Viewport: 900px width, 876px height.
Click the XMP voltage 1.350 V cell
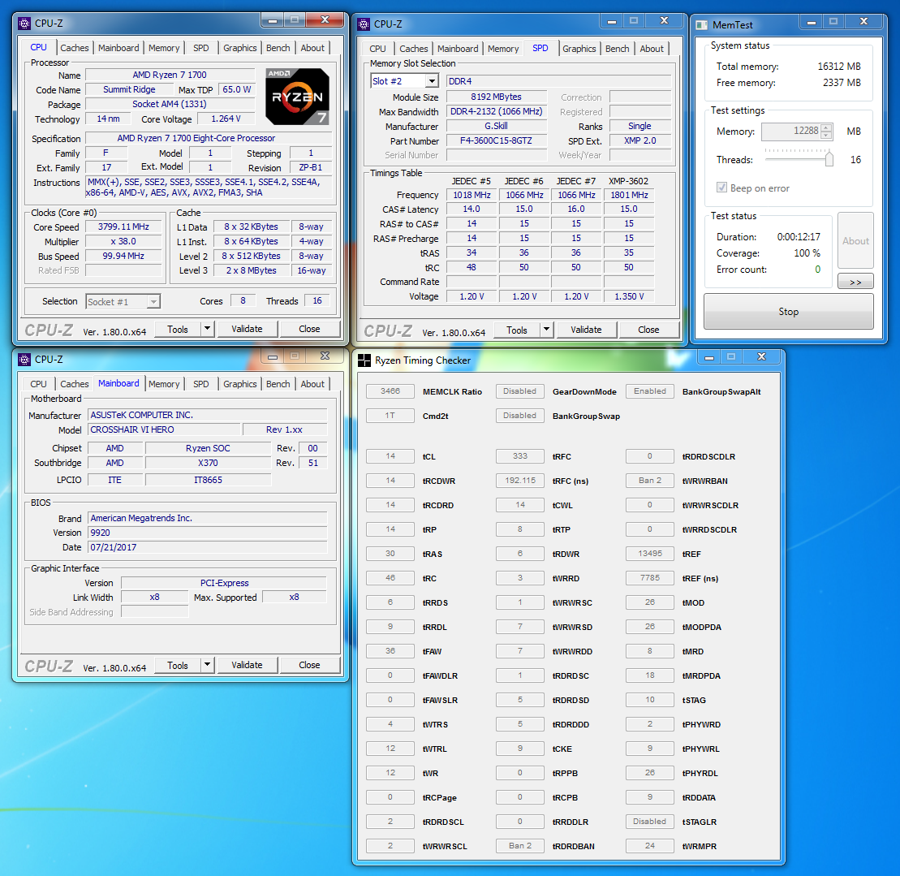coord(629,296)
